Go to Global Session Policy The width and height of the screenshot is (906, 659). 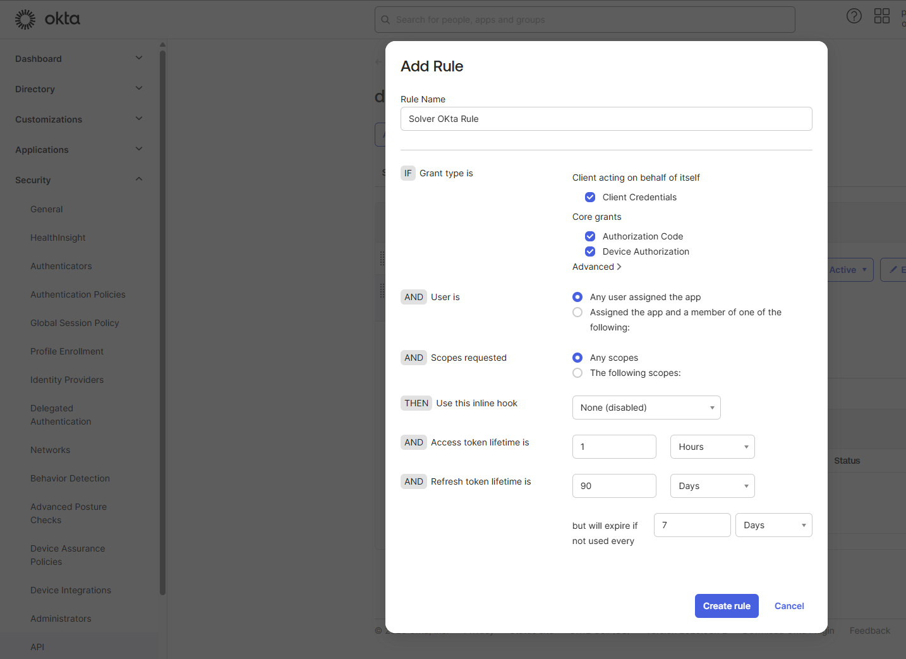pos(75,323)
